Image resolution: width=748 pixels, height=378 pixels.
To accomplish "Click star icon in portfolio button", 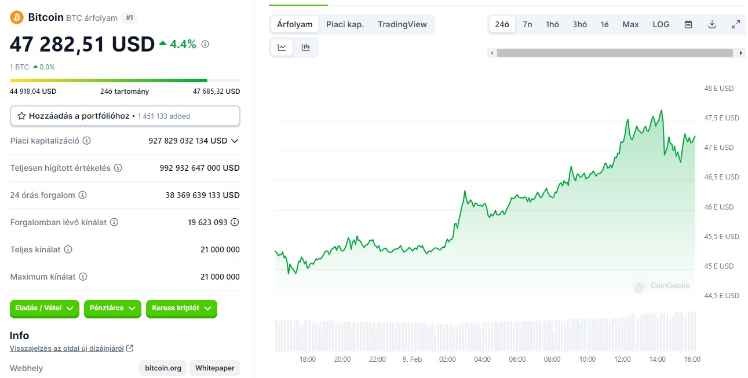I will click(x=21, y=116).
